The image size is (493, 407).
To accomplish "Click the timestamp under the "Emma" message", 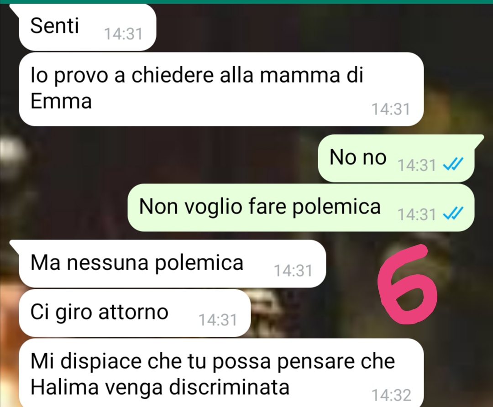I will [391, 110].
